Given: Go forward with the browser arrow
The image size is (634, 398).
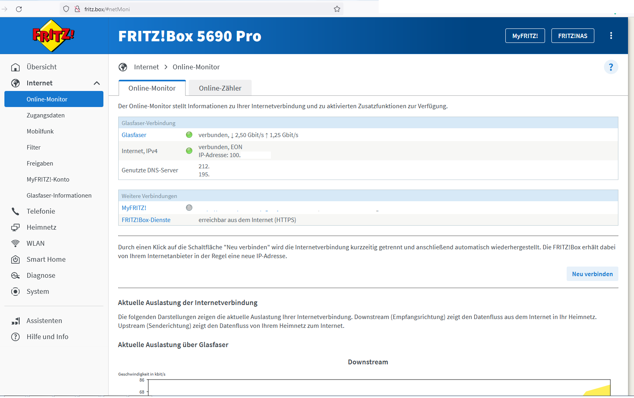Looking at the screenshot, I should pyautogui.click(x=5, y=9).
